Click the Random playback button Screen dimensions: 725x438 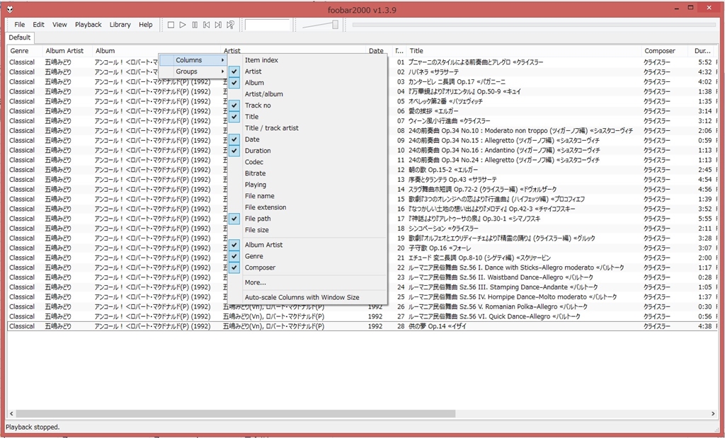[x=230, y=25]
